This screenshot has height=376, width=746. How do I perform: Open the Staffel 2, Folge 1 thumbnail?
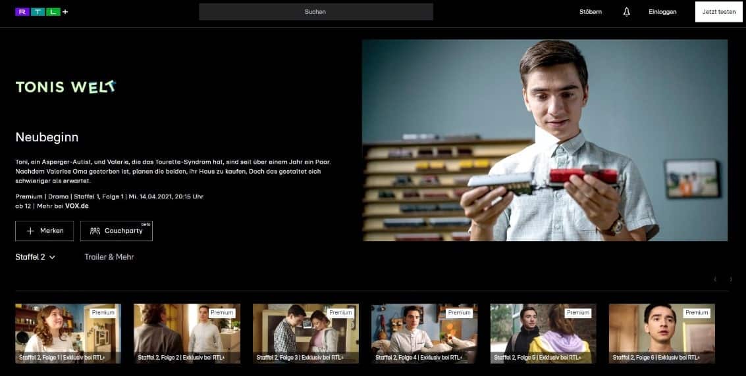(x=68, y=334)
